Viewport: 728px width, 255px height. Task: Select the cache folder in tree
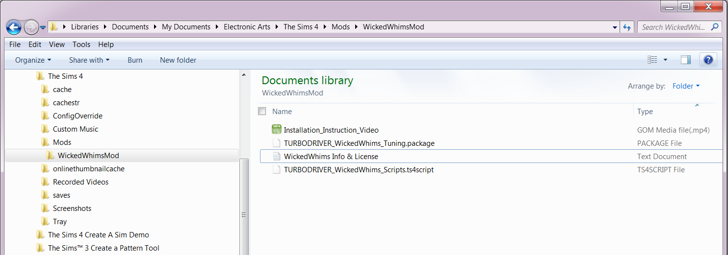(62, 90)
